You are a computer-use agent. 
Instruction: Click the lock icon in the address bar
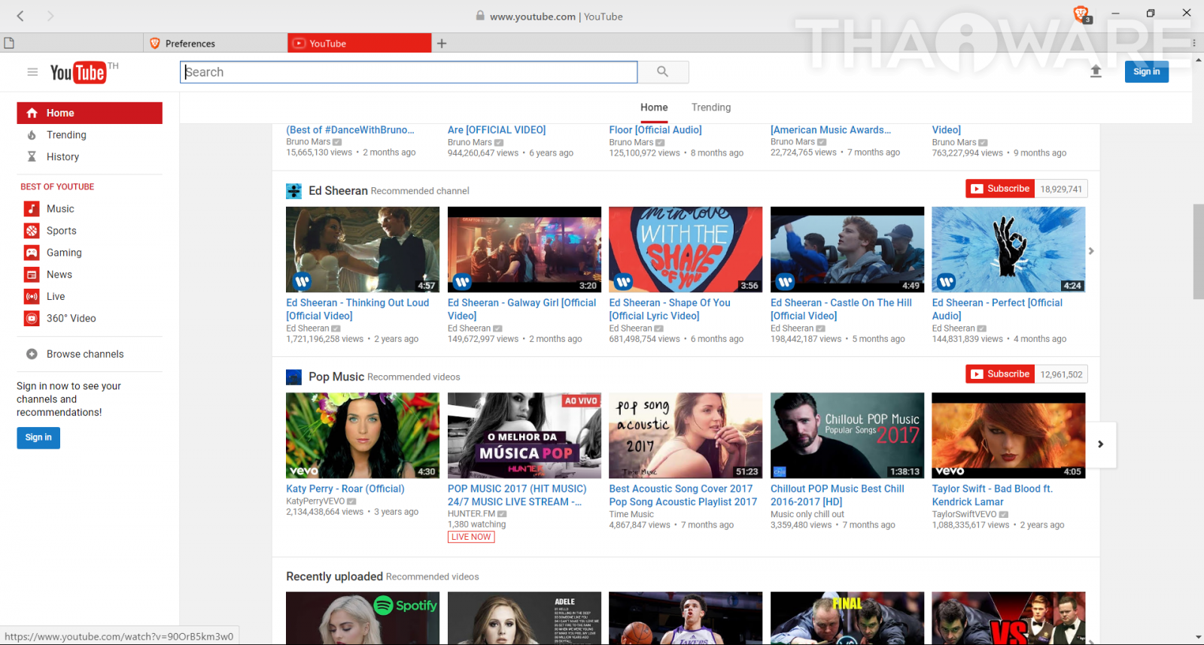point(480,16)
